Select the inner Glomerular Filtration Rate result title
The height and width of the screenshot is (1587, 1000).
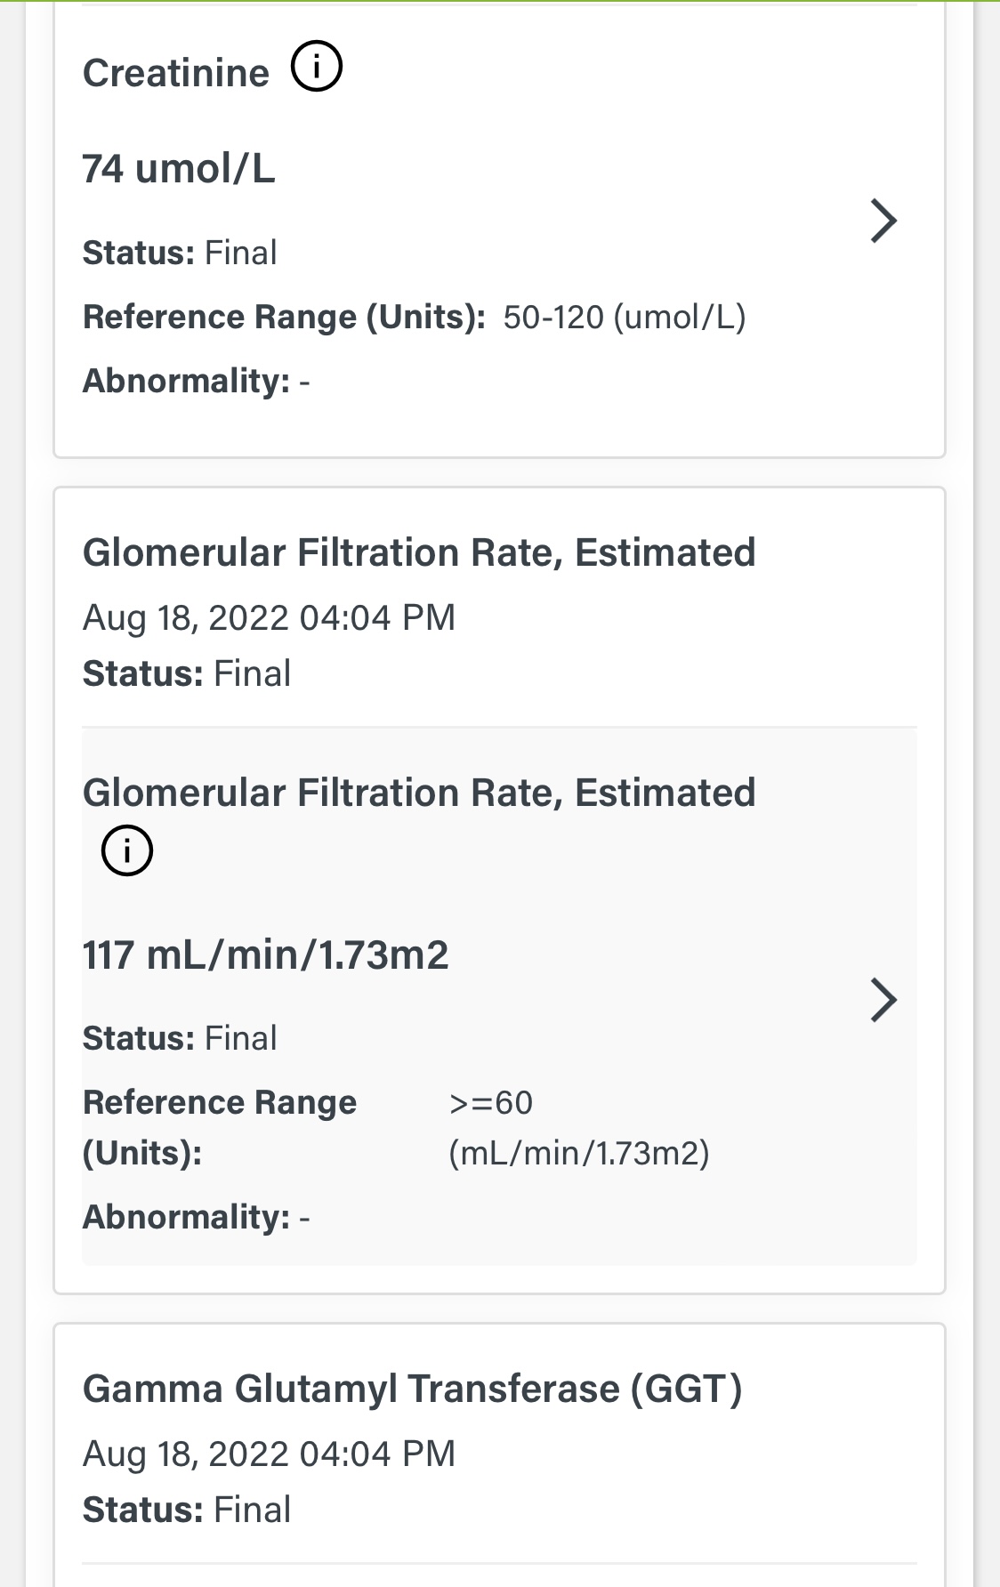click(x=419, y=793)
